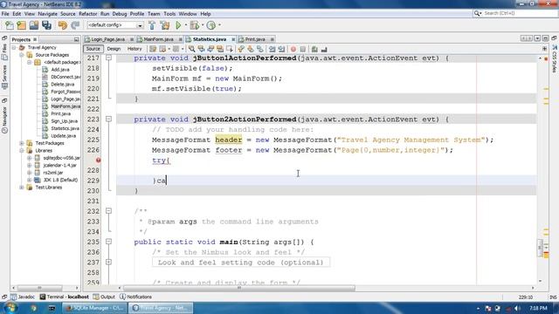
Task: Switch the editor to History view
Action: click(x=135, y=49)
